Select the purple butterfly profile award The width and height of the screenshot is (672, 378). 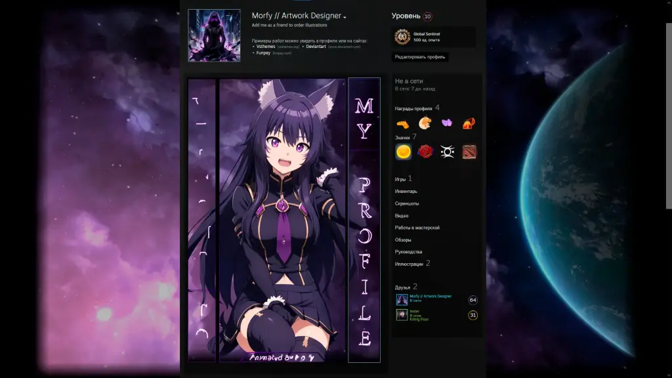447,123
